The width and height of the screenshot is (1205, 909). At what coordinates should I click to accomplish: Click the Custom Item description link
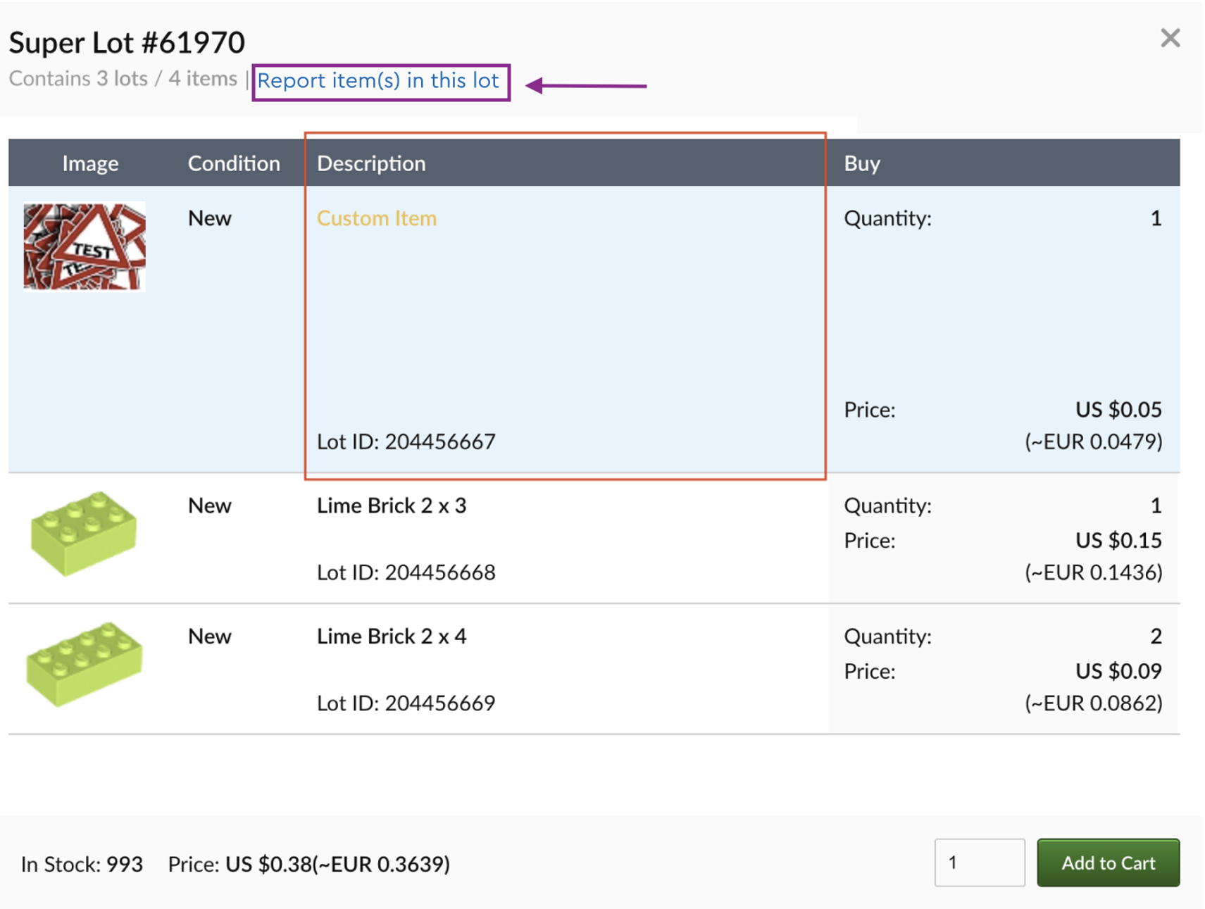point(376,218)
